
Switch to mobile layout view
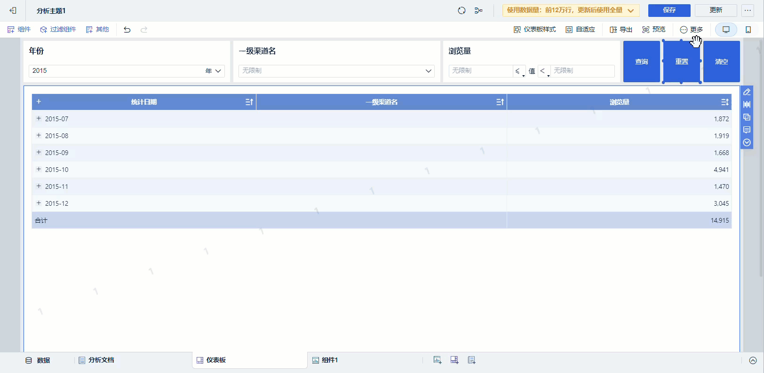pyautogui.click(x=748, y=30)
